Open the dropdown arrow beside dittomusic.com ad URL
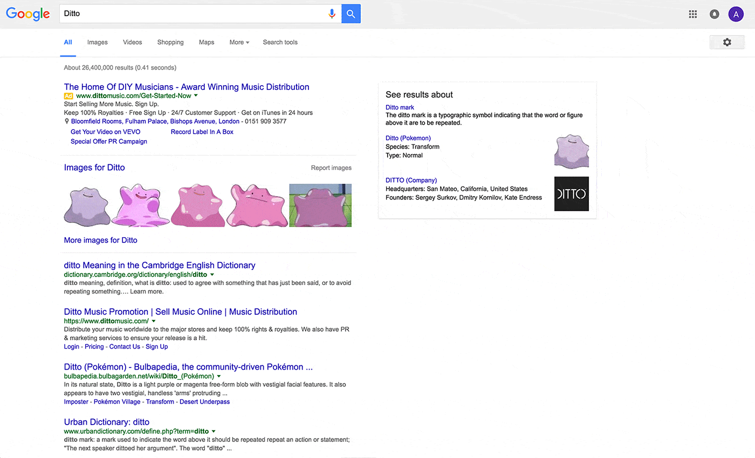 click(x=196, y=95)
